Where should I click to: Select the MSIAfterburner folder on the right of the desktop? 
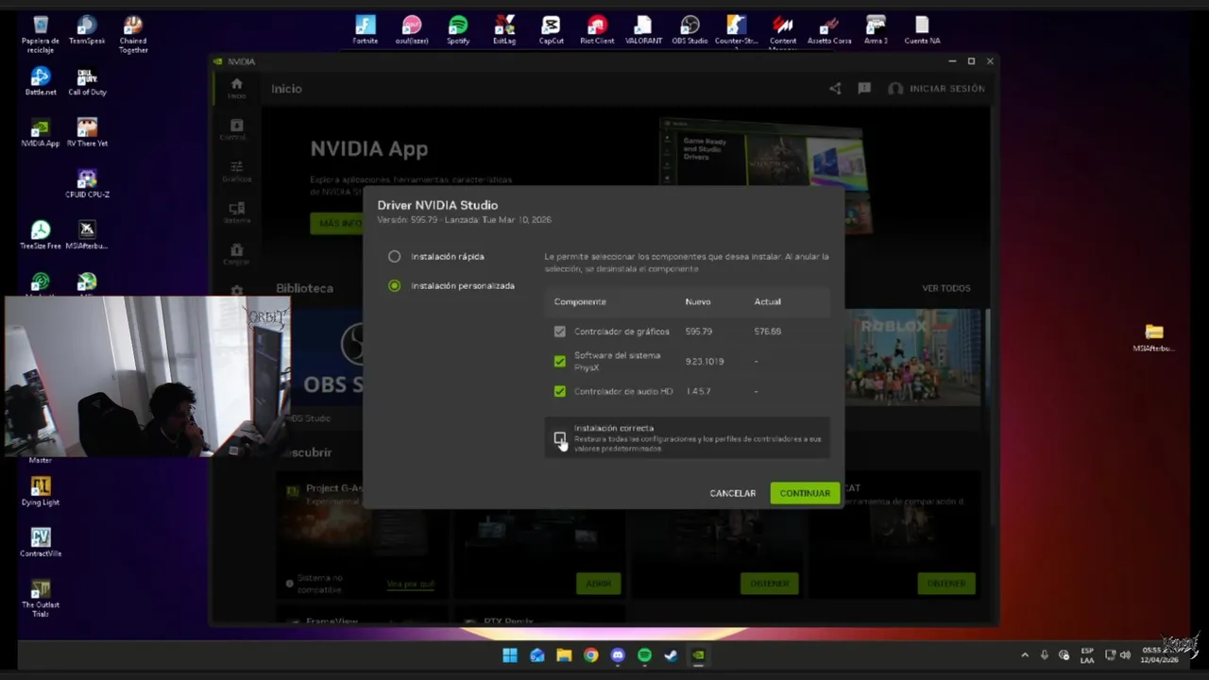coord(1154,336)
